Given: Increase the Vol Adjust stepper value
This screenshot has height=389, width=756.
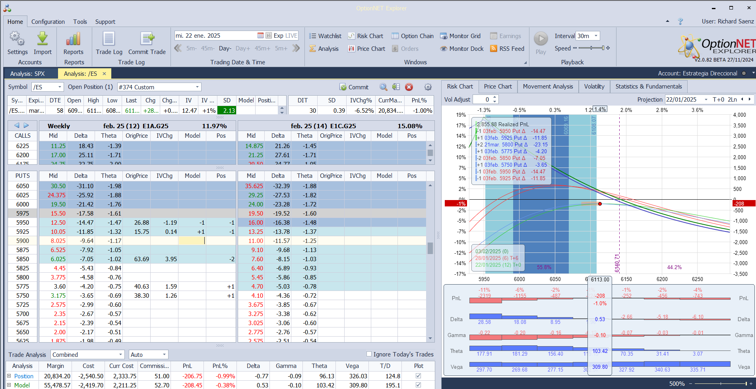Looking at the screenshot, I should tap(495, 97).
